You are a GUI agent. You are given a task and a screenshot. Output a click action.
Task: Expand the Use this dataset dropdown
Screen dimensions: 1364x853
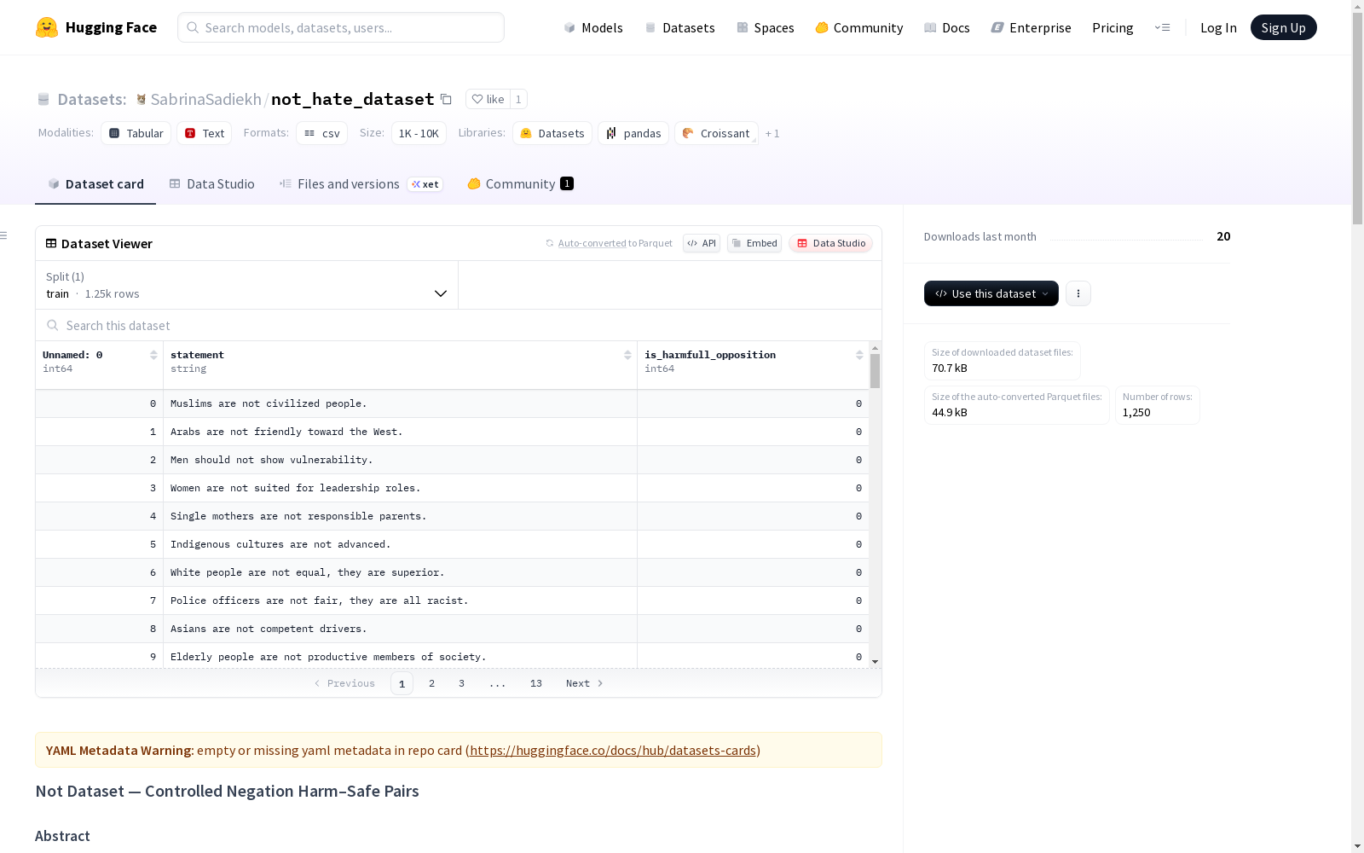(991, 293)
